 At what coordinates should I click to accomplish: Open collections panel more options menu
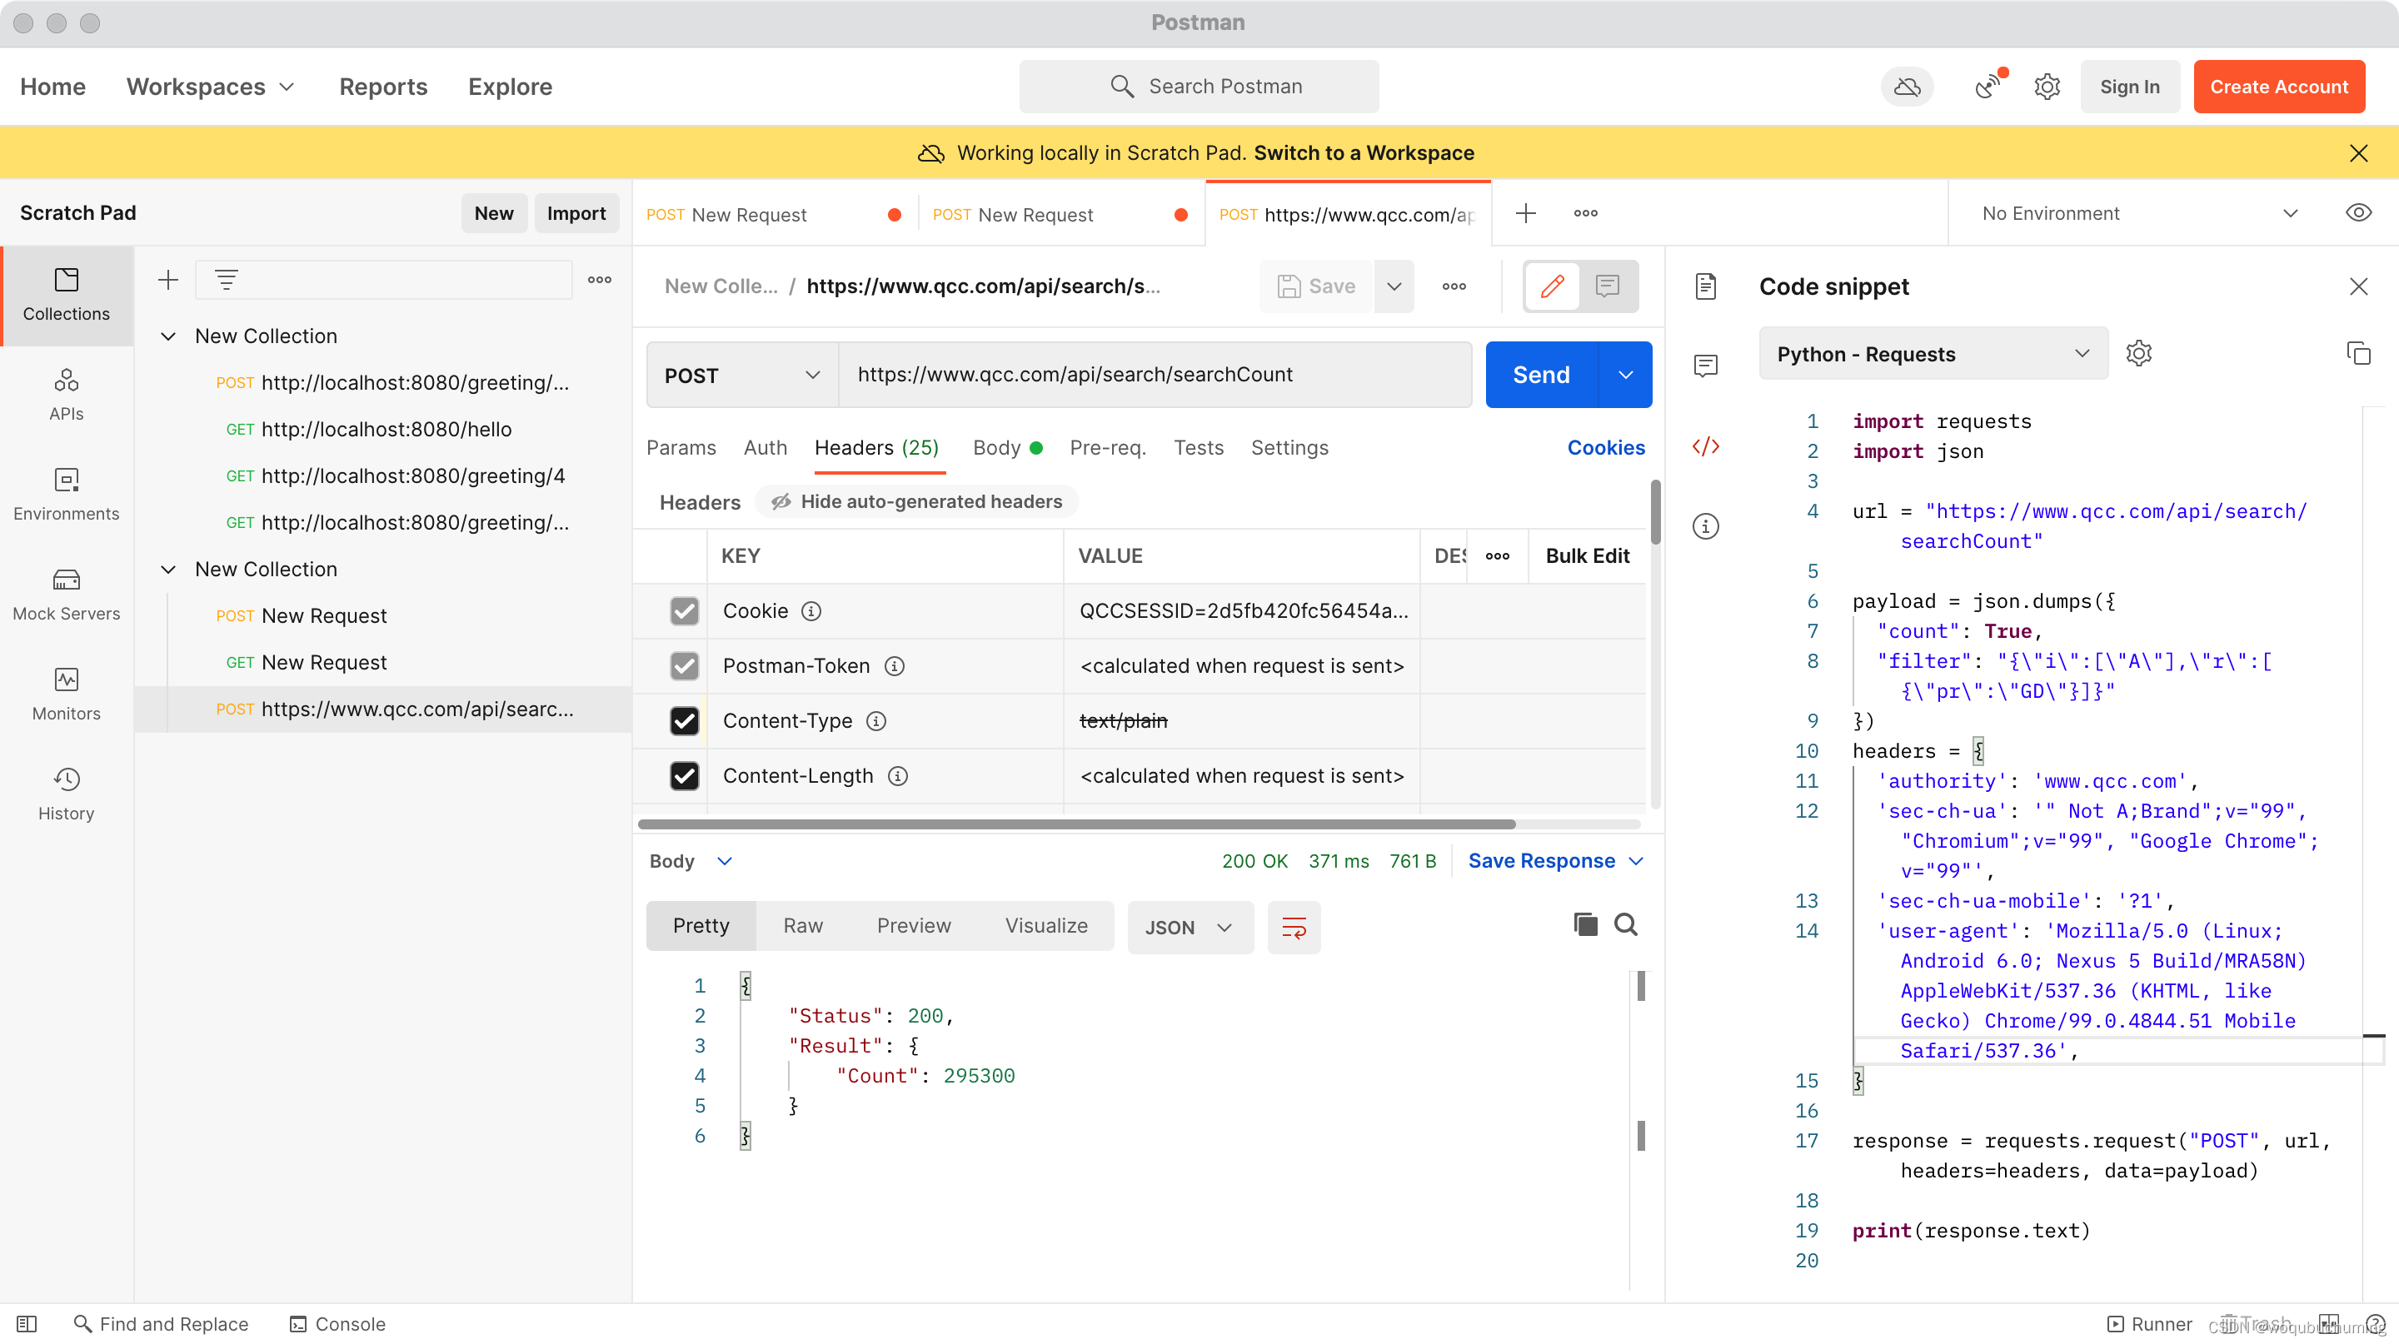coord(600,279)
